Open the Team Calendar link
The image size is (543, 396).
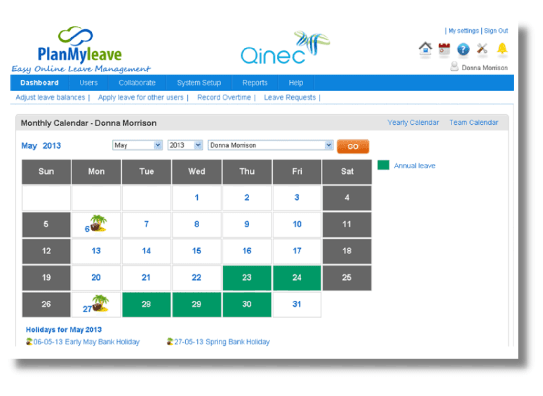[x=473, y=123]
